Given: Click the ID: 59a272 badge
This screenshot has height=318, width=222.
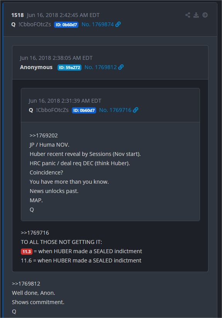Looking at the screenshot, I should (69, 68).
